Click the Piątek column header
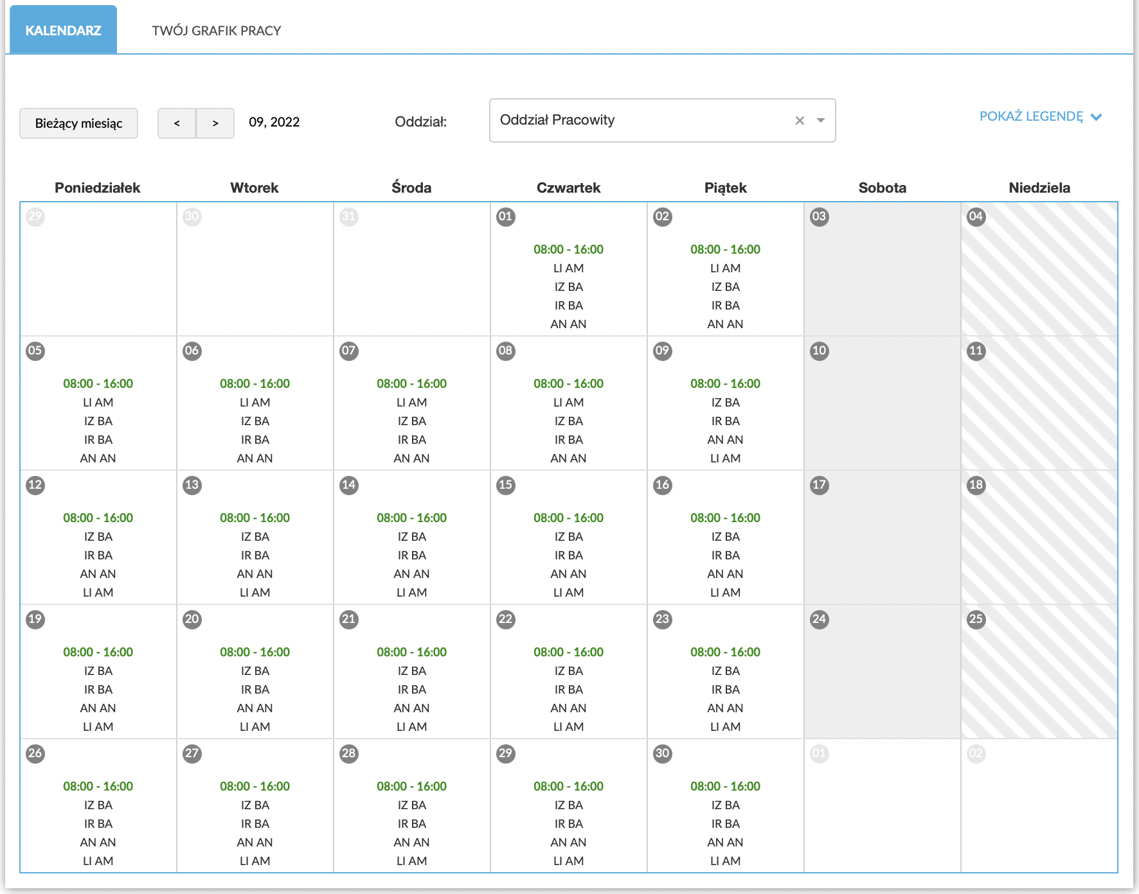The image size is (1139, 894). (x=726, y=188)
